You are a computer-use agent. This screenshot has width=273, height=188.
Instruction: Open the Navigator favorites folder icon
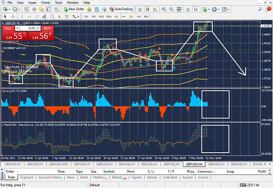[41, 9]
